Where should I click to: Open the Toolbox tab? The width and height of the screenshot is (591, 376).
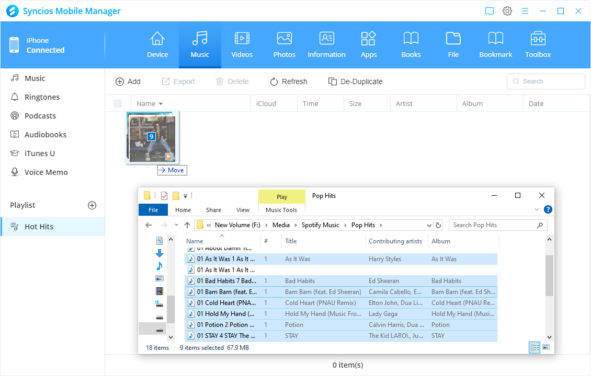pyautogui.click(x=538, y=45)
